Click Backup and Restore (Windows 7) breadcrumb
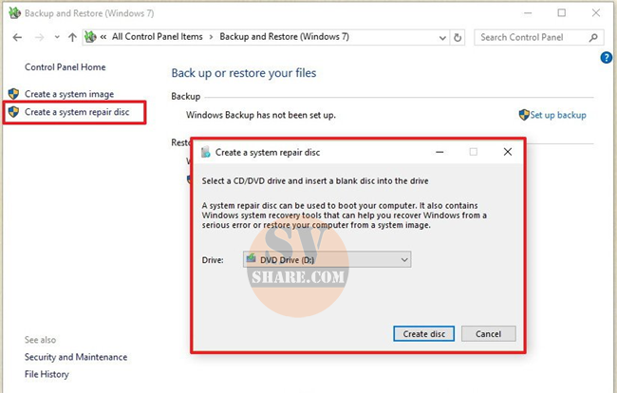This screenshot has width=617, height=393. tap(284, 37)
